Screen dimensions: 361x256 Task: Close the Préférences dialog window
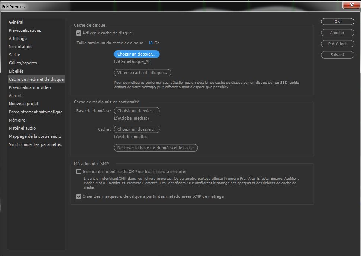click(x=350, y=5)
